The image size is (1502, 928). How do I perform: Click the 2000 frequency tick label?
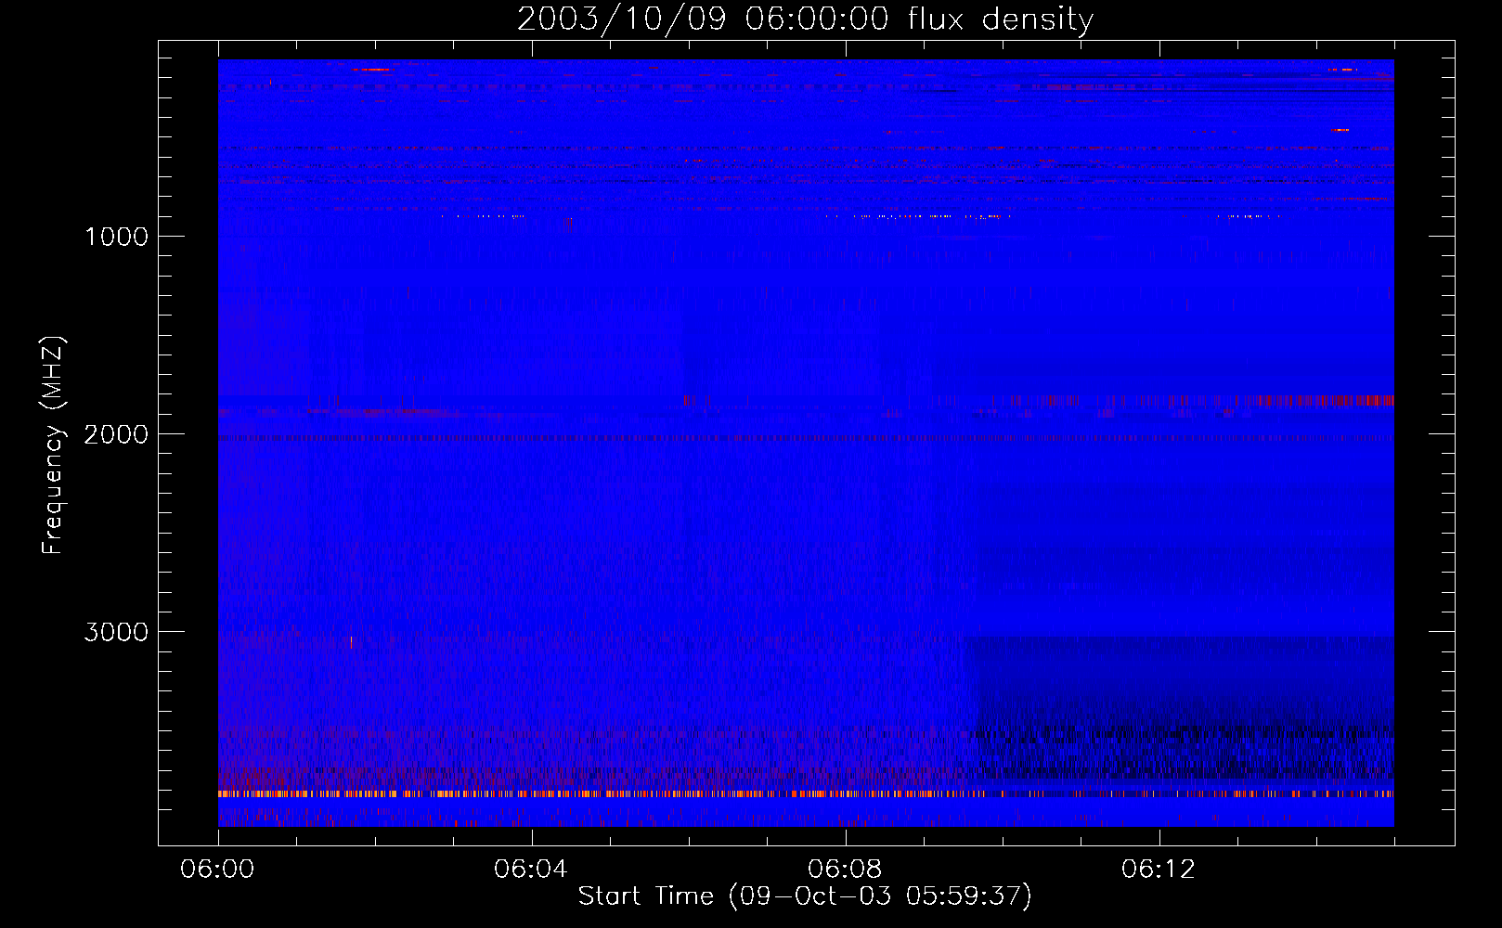[116, 434]
